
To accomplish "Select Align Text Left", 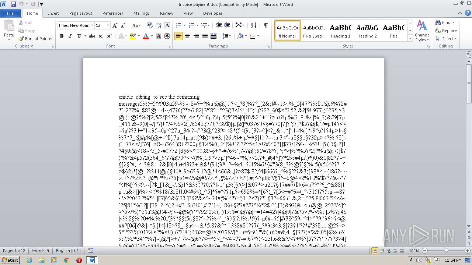I will pyautogui.click(x=178, y=36).
